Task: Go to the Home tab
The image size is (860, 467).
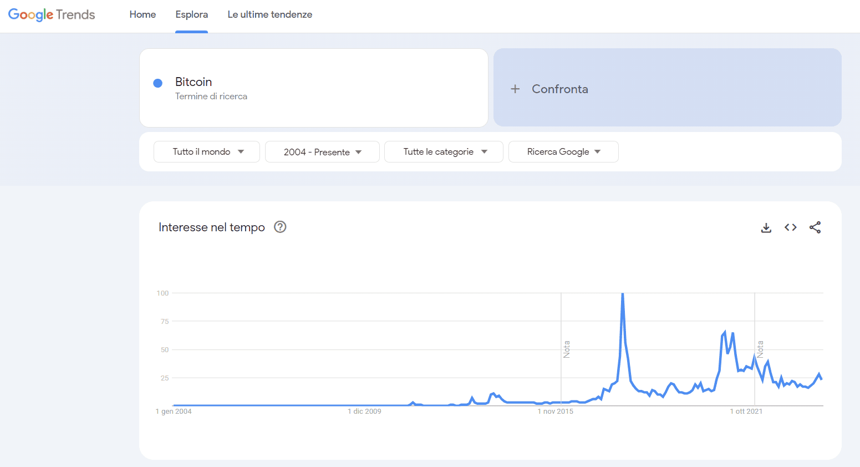Action: pyautogui.click(x=143, y=14)
